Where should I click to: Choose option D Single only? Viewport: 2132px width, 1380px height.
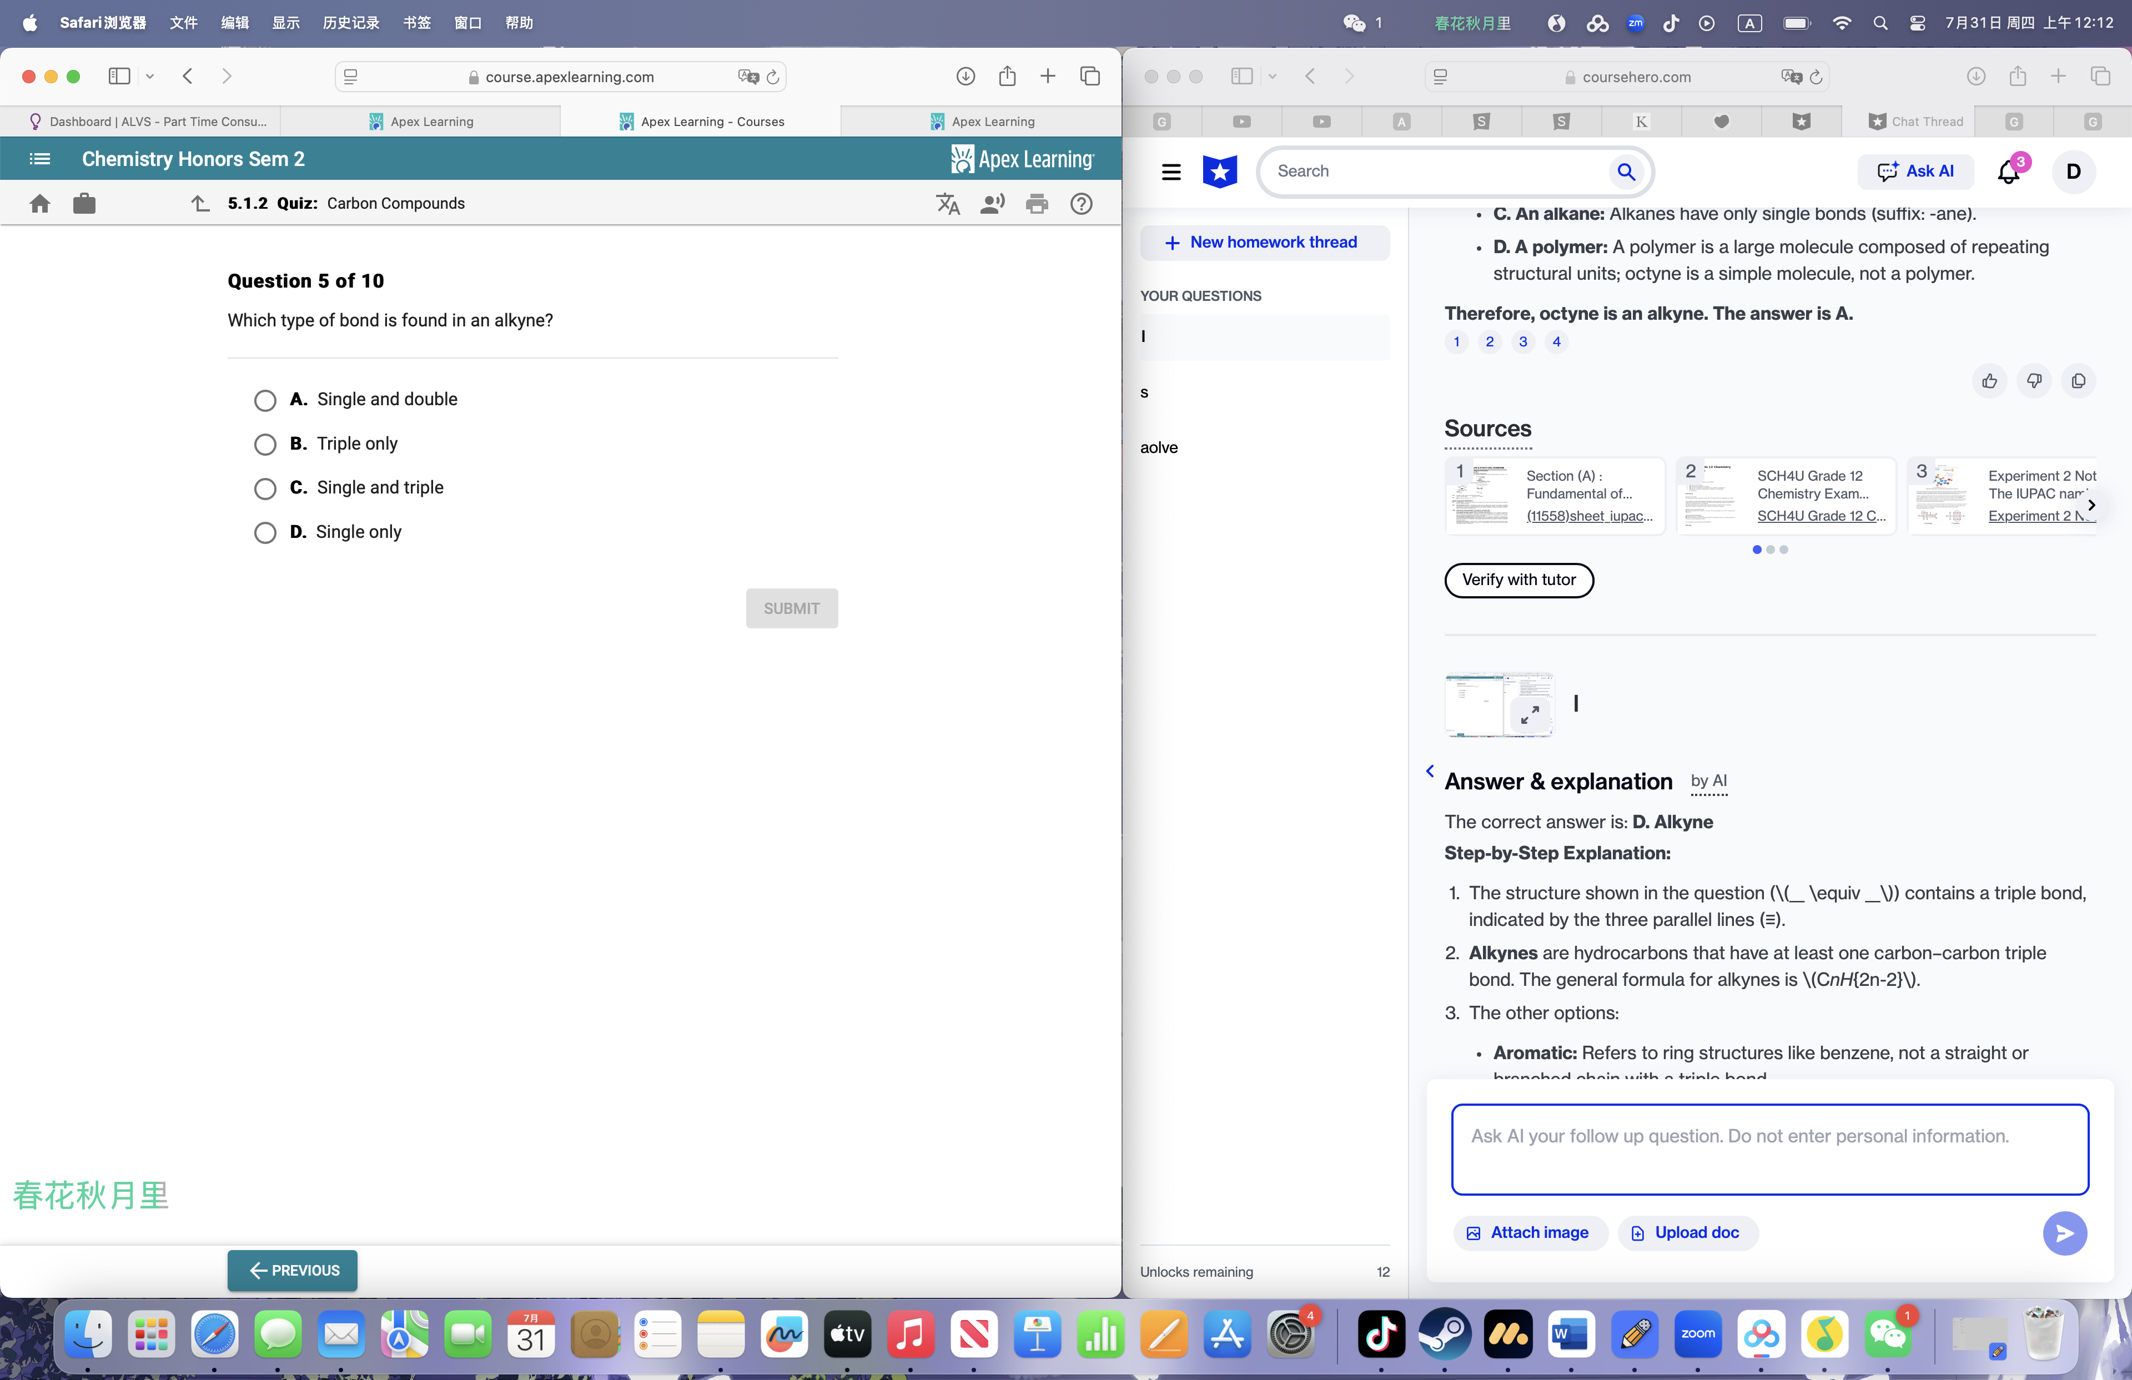tap(265, 533)
